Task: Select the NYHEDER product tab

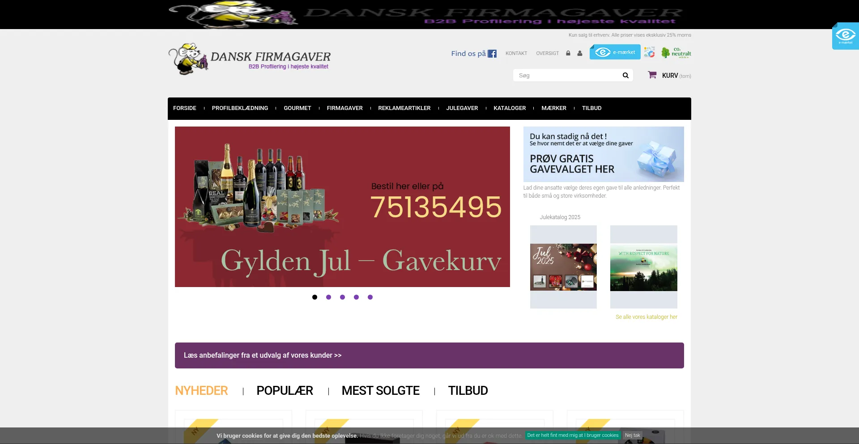Action: [x=201, y=391]
